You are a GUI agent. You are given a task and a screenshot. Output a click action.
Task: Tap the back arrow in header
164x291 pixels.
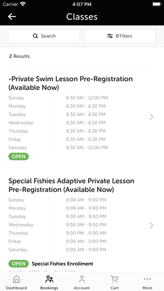coord(12,17)
